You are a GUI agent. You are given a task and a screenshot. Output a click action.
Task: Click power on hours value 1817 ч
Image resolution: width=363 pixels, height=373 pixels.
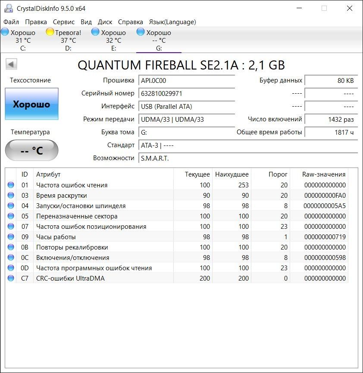[331, 132]
